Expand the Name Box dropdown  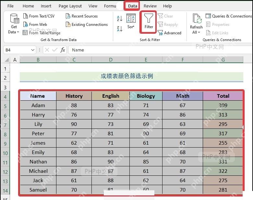tap(32, 50)
